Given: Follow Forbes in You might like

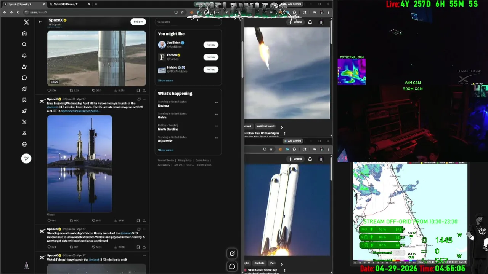Looking at the screenshot, I should (211, 57).
